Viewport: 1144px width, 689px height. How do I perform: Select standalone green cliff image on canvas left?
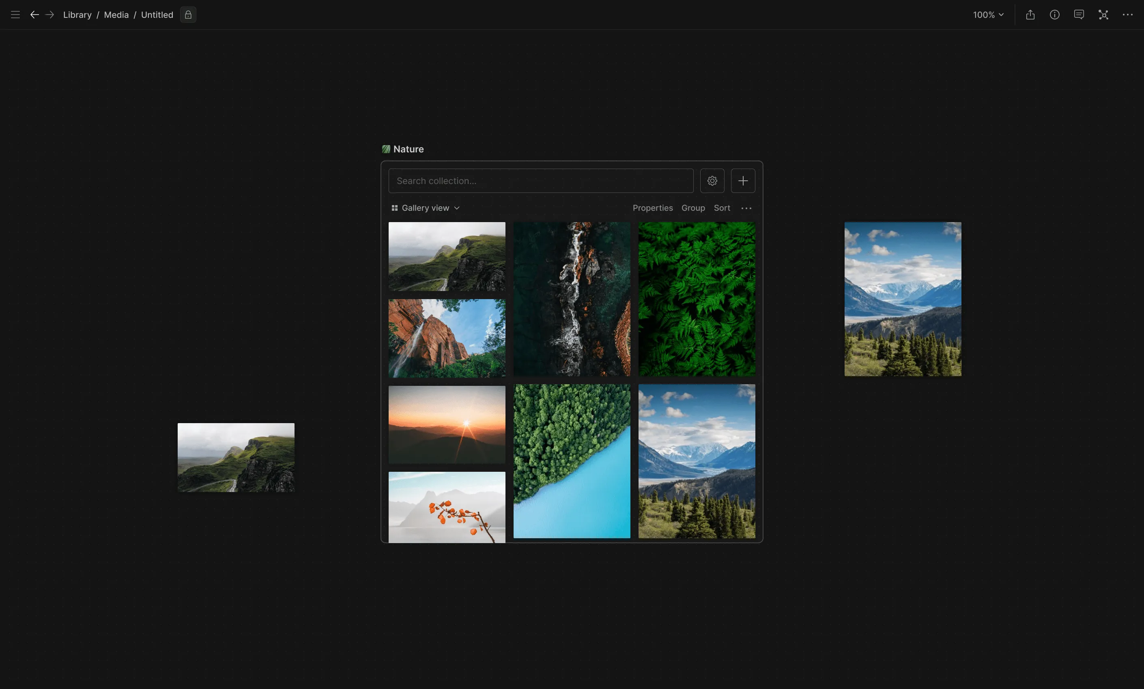click(x=236, y=458)
